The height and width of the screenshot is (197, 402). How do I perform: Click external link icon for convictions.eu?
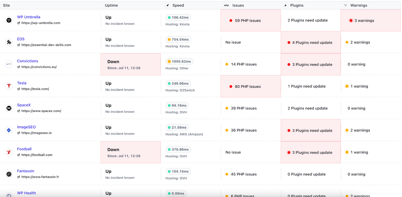(19, 67)
